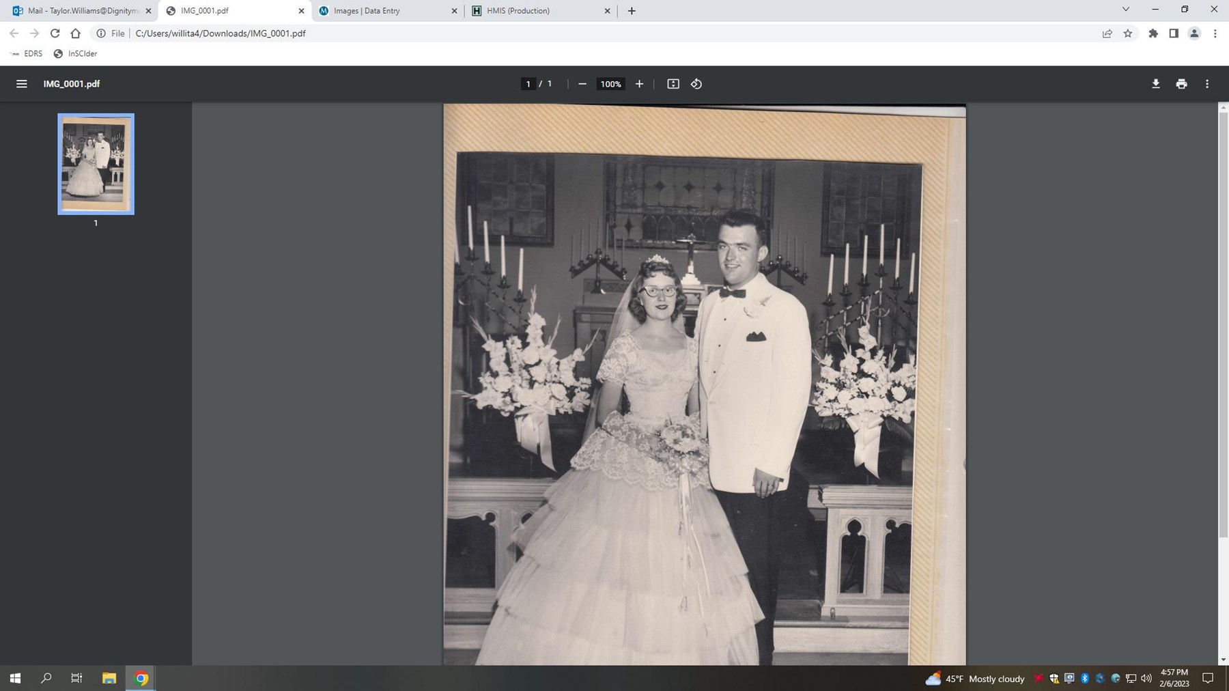
Task: Select the page 1 thumbnail
Action: (x=96, y=163)
